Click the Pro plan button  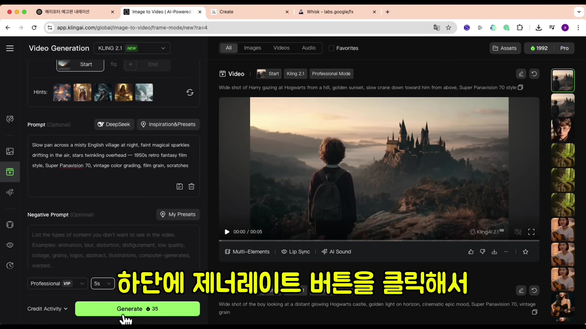564,48
